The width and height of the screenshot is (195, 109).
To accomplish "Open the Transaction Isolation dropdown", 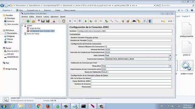I will click(170, 59).
